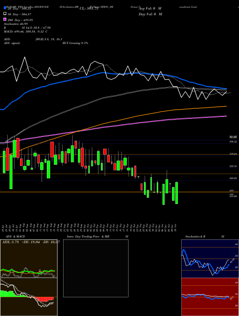
Task: Click 'BUY Growing @ 5%' ADX signal text
Action: point(75,43)
